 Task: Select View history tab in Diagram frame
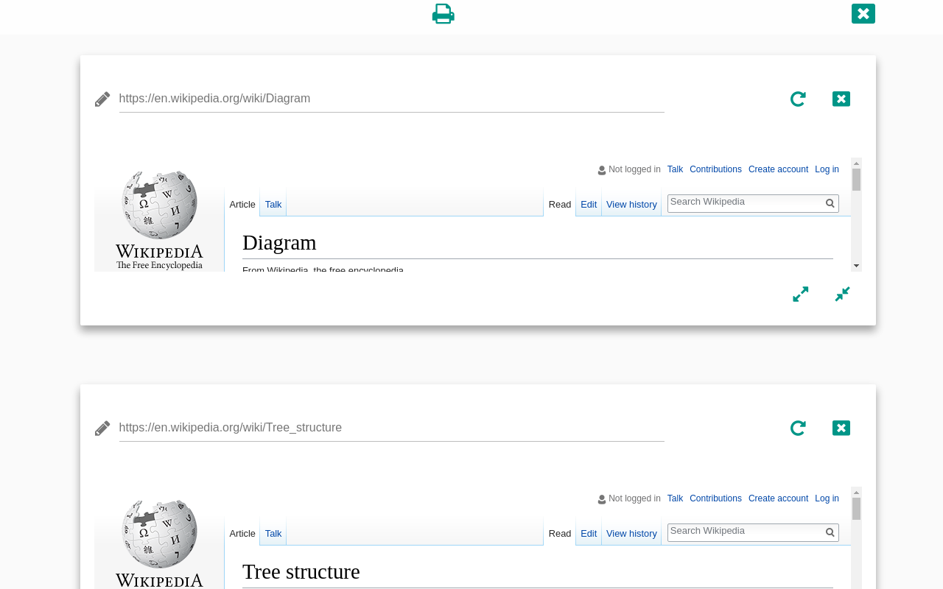point(631,205)
